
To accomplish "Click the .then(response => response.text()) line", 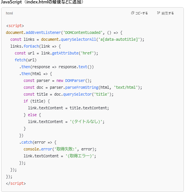I will tap(56, 67).
